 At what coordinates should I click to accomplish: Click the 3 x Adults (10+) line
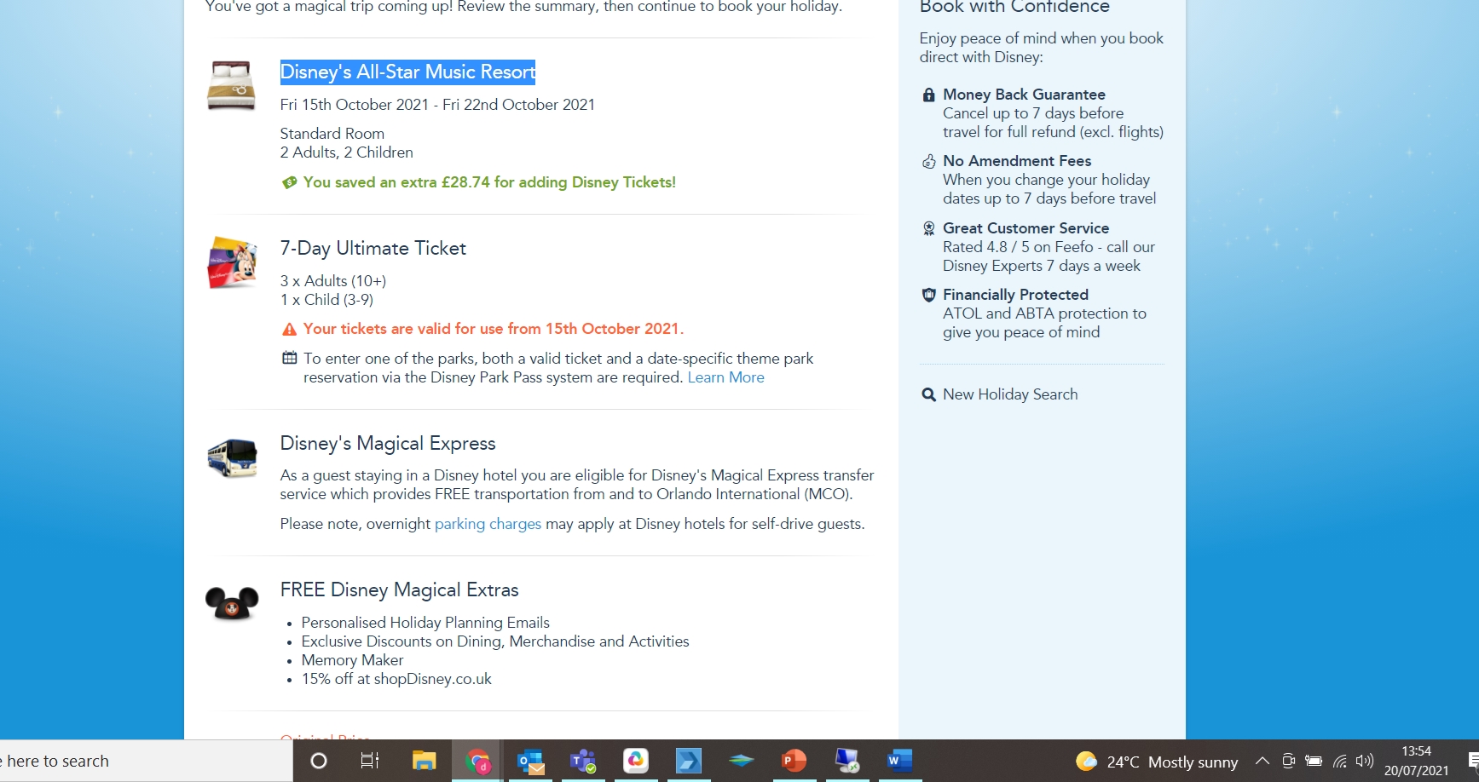(x=333, y=281)
